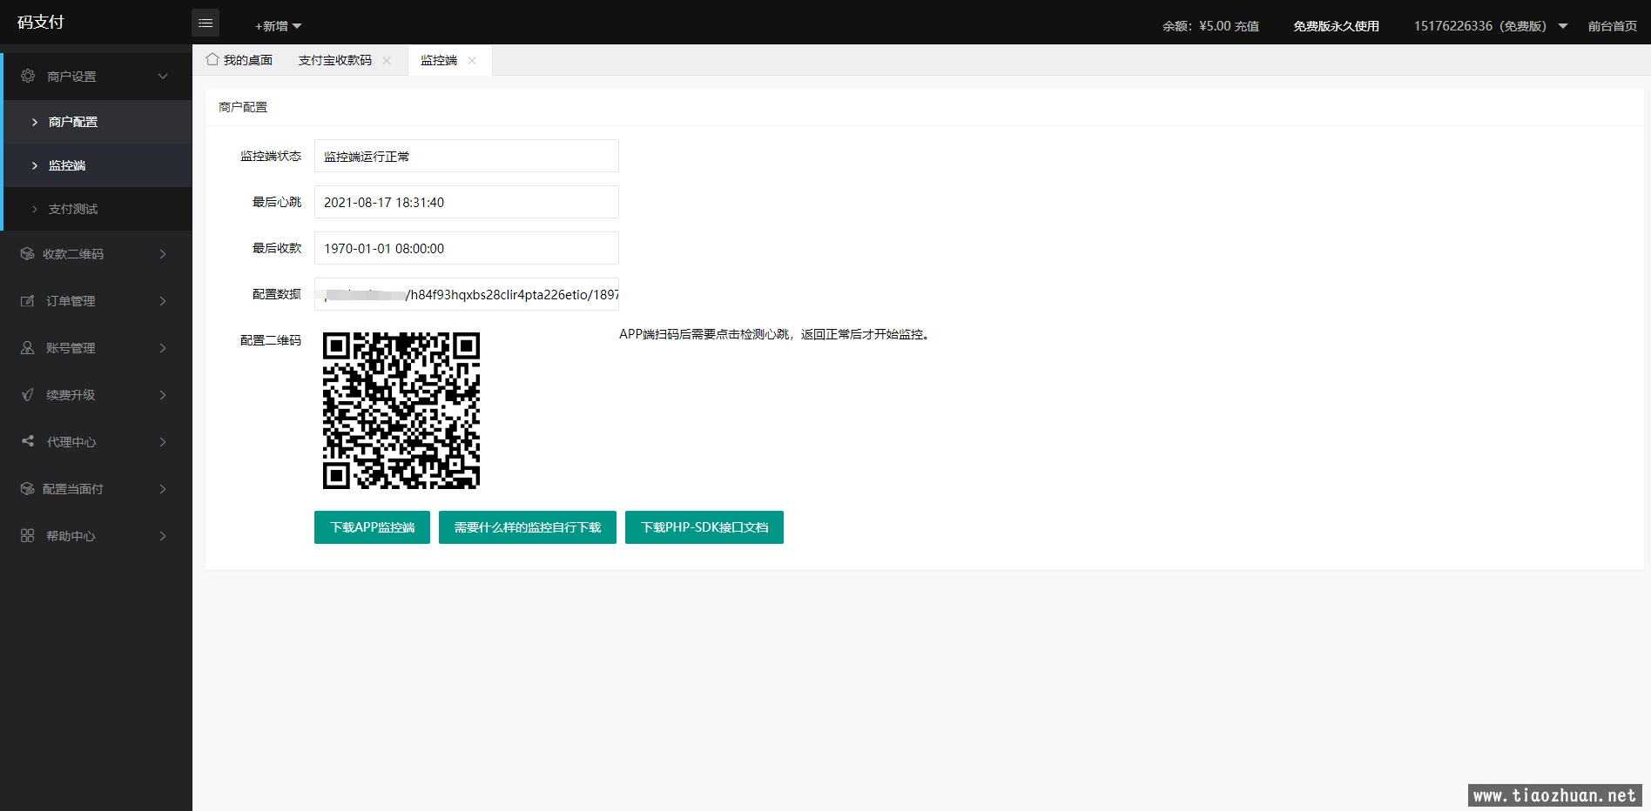The width and height of the screenshot is (1651, 811).
Task: Click the 配置二维码 QR code image
Action: coord(401,411)
